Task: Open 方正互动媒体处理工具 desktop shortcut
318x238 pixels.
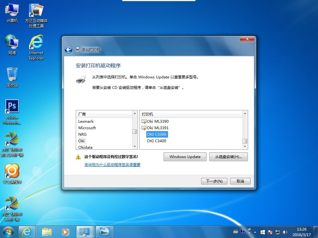Action: pos(36,15)
